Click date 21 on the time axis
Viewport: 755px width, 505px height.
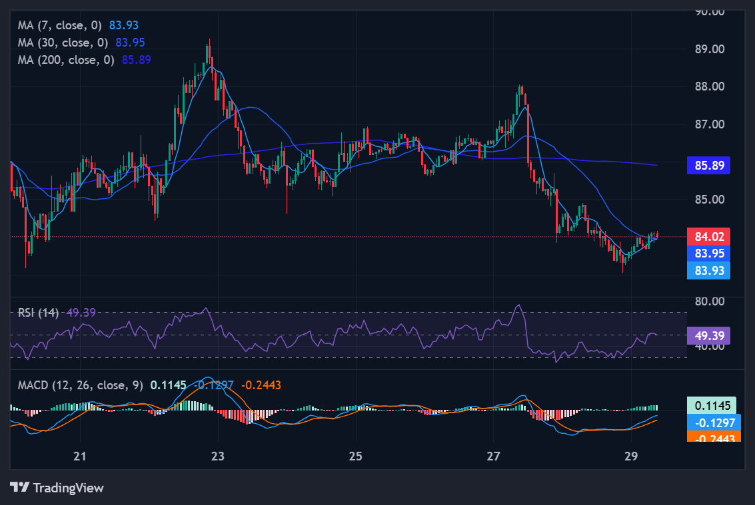(x=80, y=456)
